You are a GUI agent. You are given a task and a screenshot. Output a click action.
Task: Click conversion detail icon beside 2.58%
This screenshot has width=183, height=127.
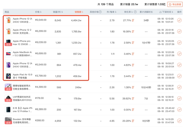pos(133,43)
